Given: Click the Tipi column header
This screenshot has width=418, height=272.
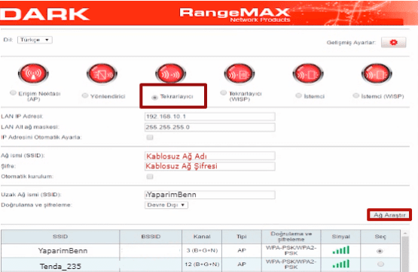Looking at the screenshot, I should (242, 237).
